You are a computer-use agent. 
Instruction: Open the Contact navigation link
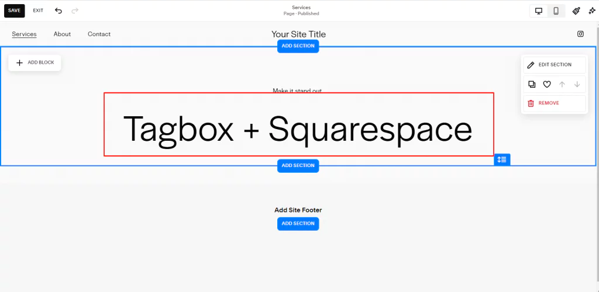click(x=99, y=34)
